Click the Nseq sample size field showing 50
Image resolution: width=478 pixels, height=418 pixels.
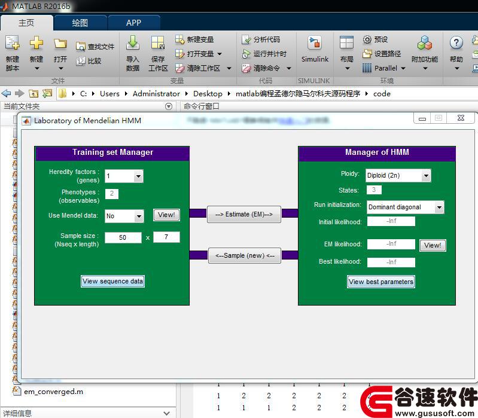tap(123, 237)
